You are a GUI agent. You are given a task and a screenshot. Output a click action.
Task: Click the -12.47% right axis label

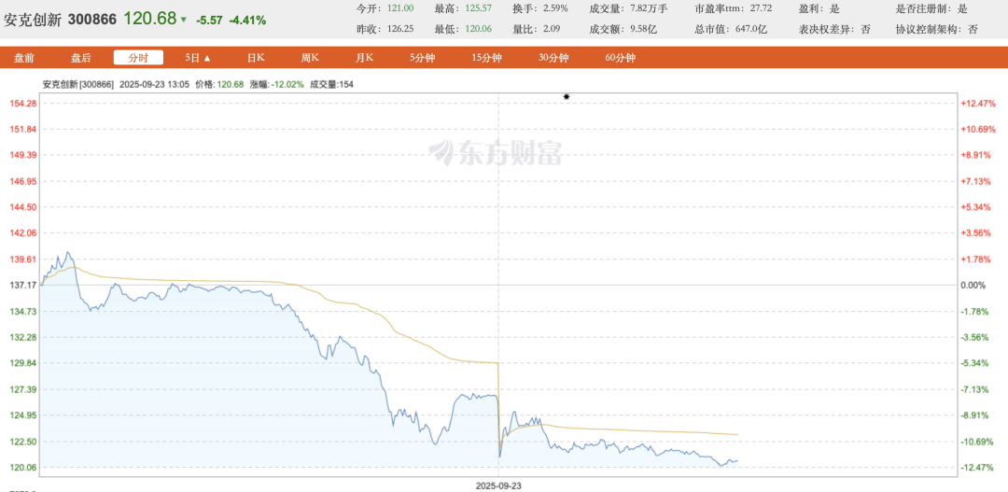[978, 468]
